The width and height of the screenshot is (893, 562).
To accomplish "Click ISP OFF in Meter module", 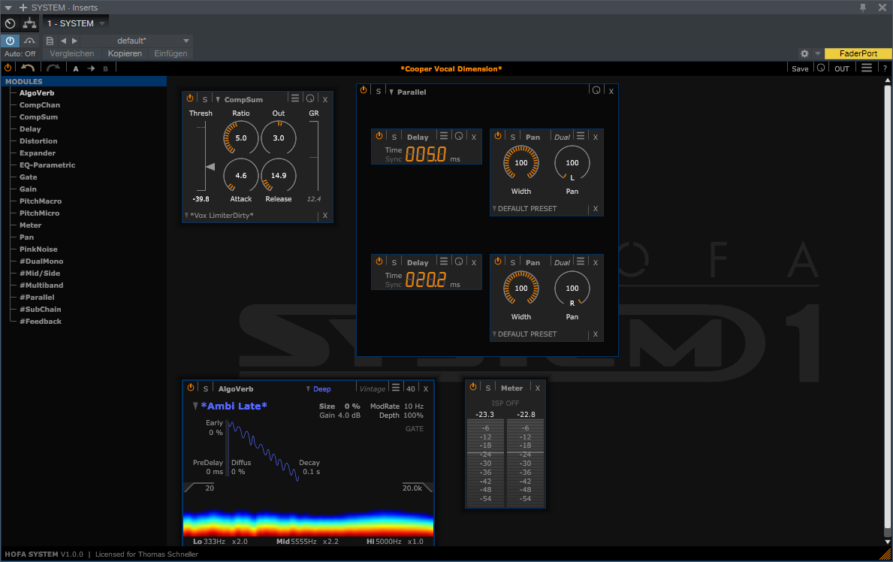I will point(505,403).
